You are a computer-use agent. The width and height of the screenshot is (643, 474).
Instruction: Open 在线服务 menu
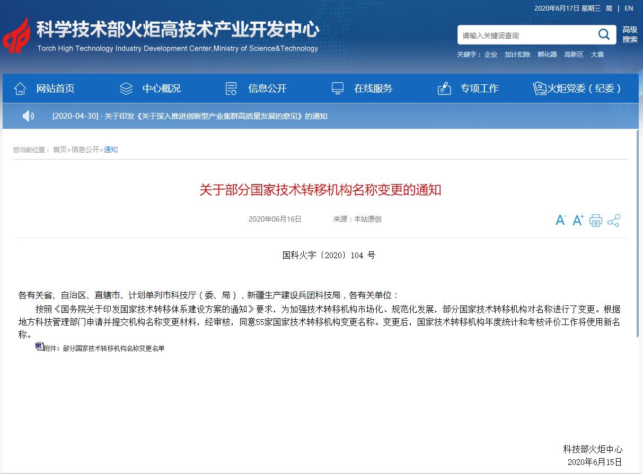[x=373, y=89]
